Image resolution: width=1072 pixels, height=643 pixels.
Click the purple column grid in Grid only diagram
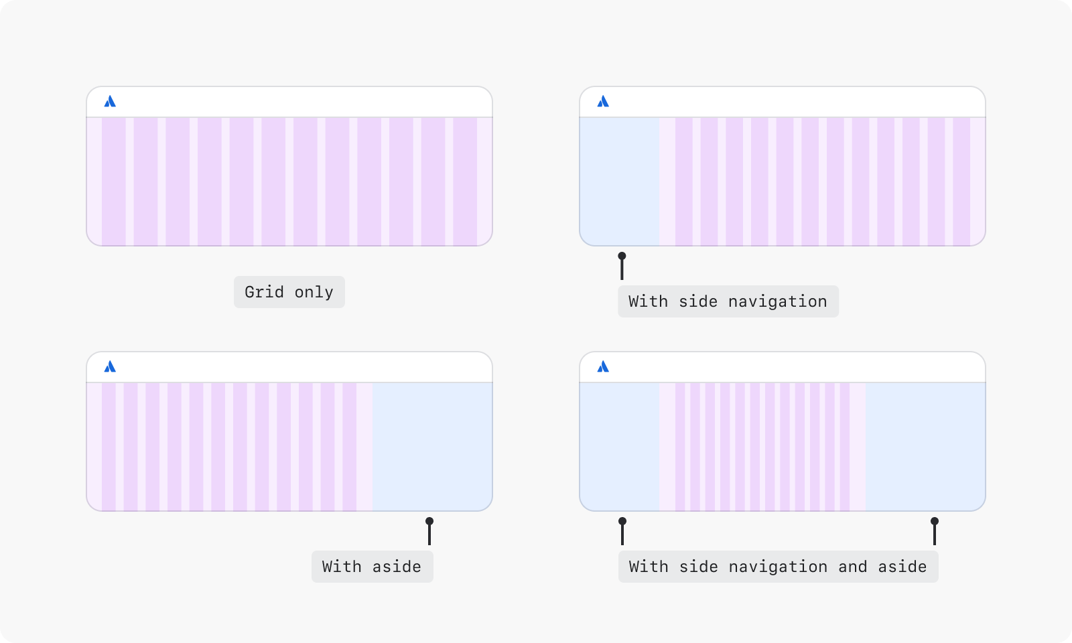click(x=289, y=182)
